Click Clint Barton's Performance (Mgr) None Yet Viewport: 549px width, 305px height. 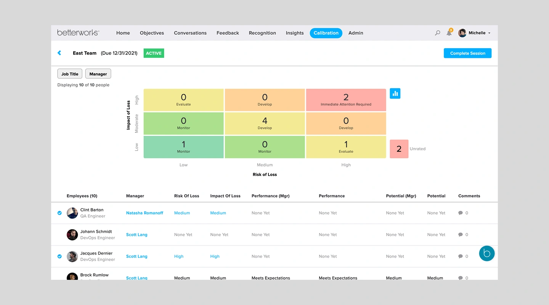pyautogui.click(x=260, y=213)
